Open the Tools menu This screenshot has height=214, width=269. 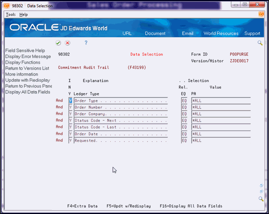(11, 14)
